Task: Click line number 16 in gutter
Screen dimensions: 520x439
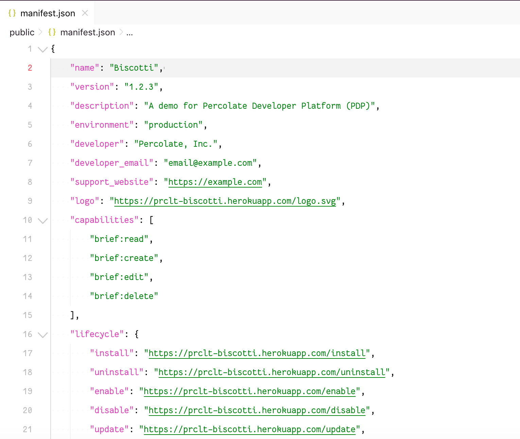Action: click(x=28, y=334)
